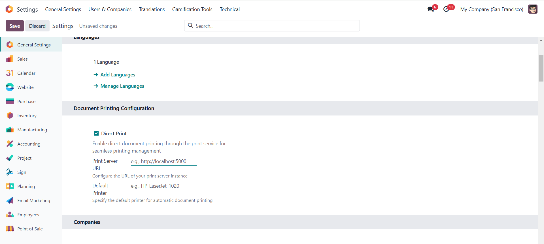The image size is (544, 244).
Task: Click the vertical scrollbar thumb
Action: coord(541,68)
